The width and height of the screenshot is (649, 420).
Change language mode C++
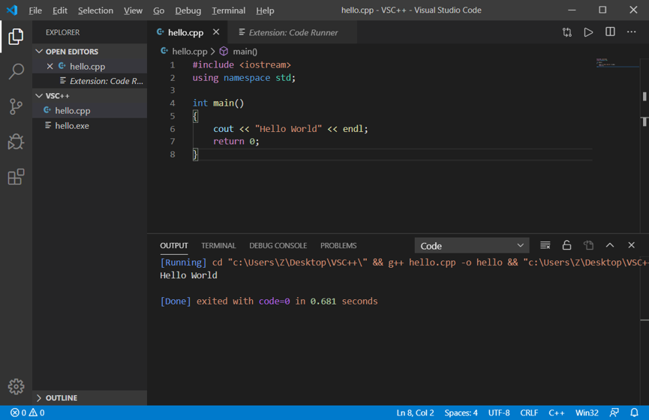click(556, 412)
